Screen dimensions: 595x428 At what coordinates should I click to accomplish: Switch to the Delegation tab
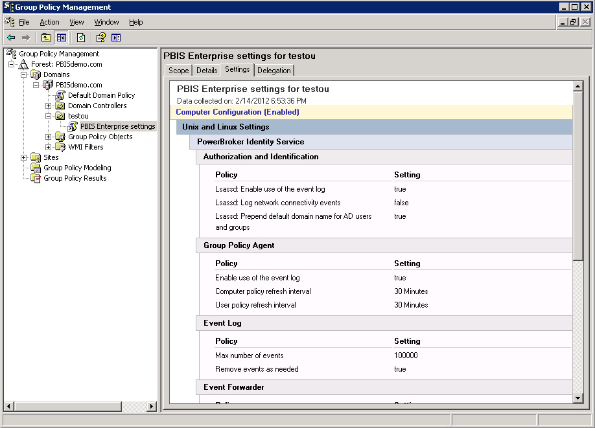pos(274,71)
